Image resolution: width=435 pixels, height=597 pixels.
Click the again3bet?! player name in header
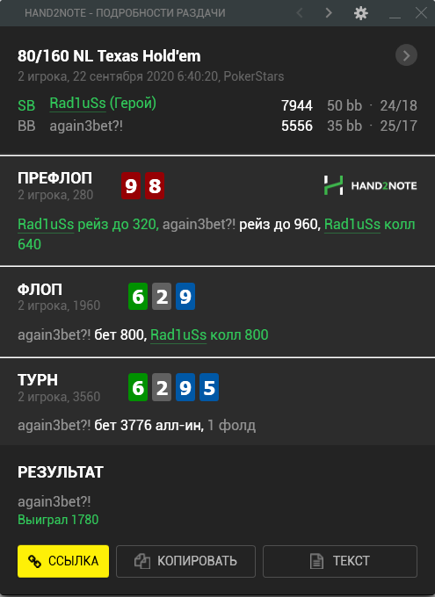point(86,126)
